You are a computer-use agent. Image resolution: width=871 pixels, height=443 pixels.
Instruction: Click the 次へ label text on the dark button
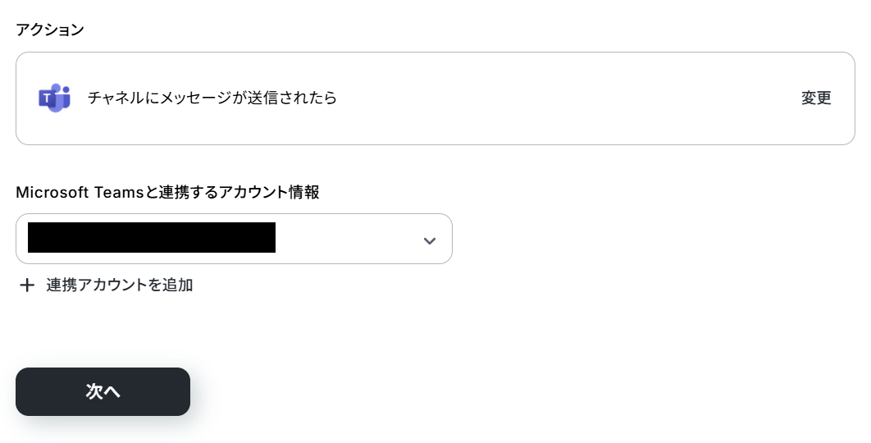(103, 391)
